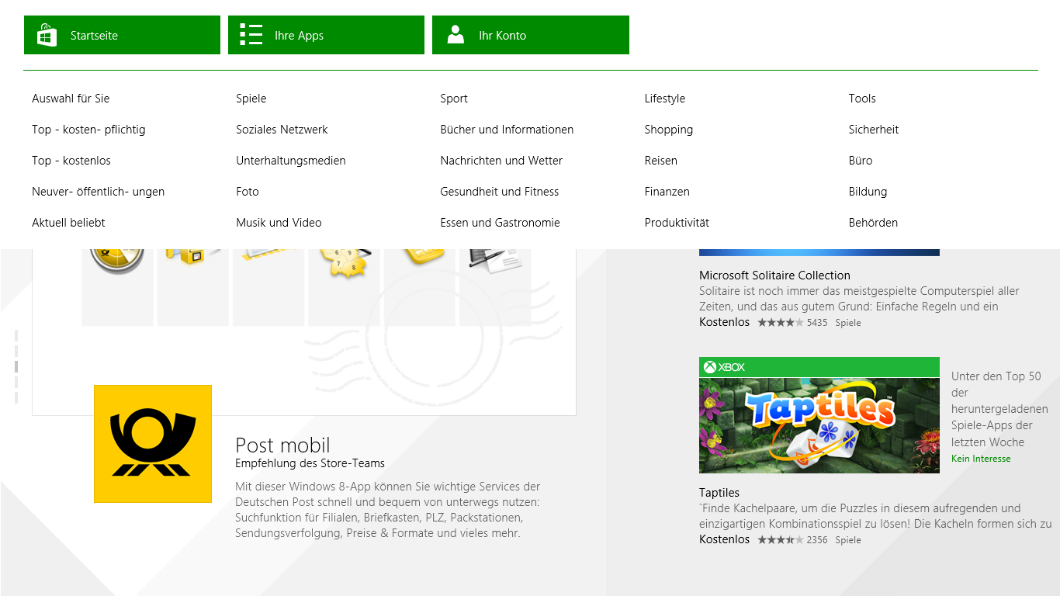Open the Büro category
Viewport: 1060px width, 596px height.
[x=861, y=161]
